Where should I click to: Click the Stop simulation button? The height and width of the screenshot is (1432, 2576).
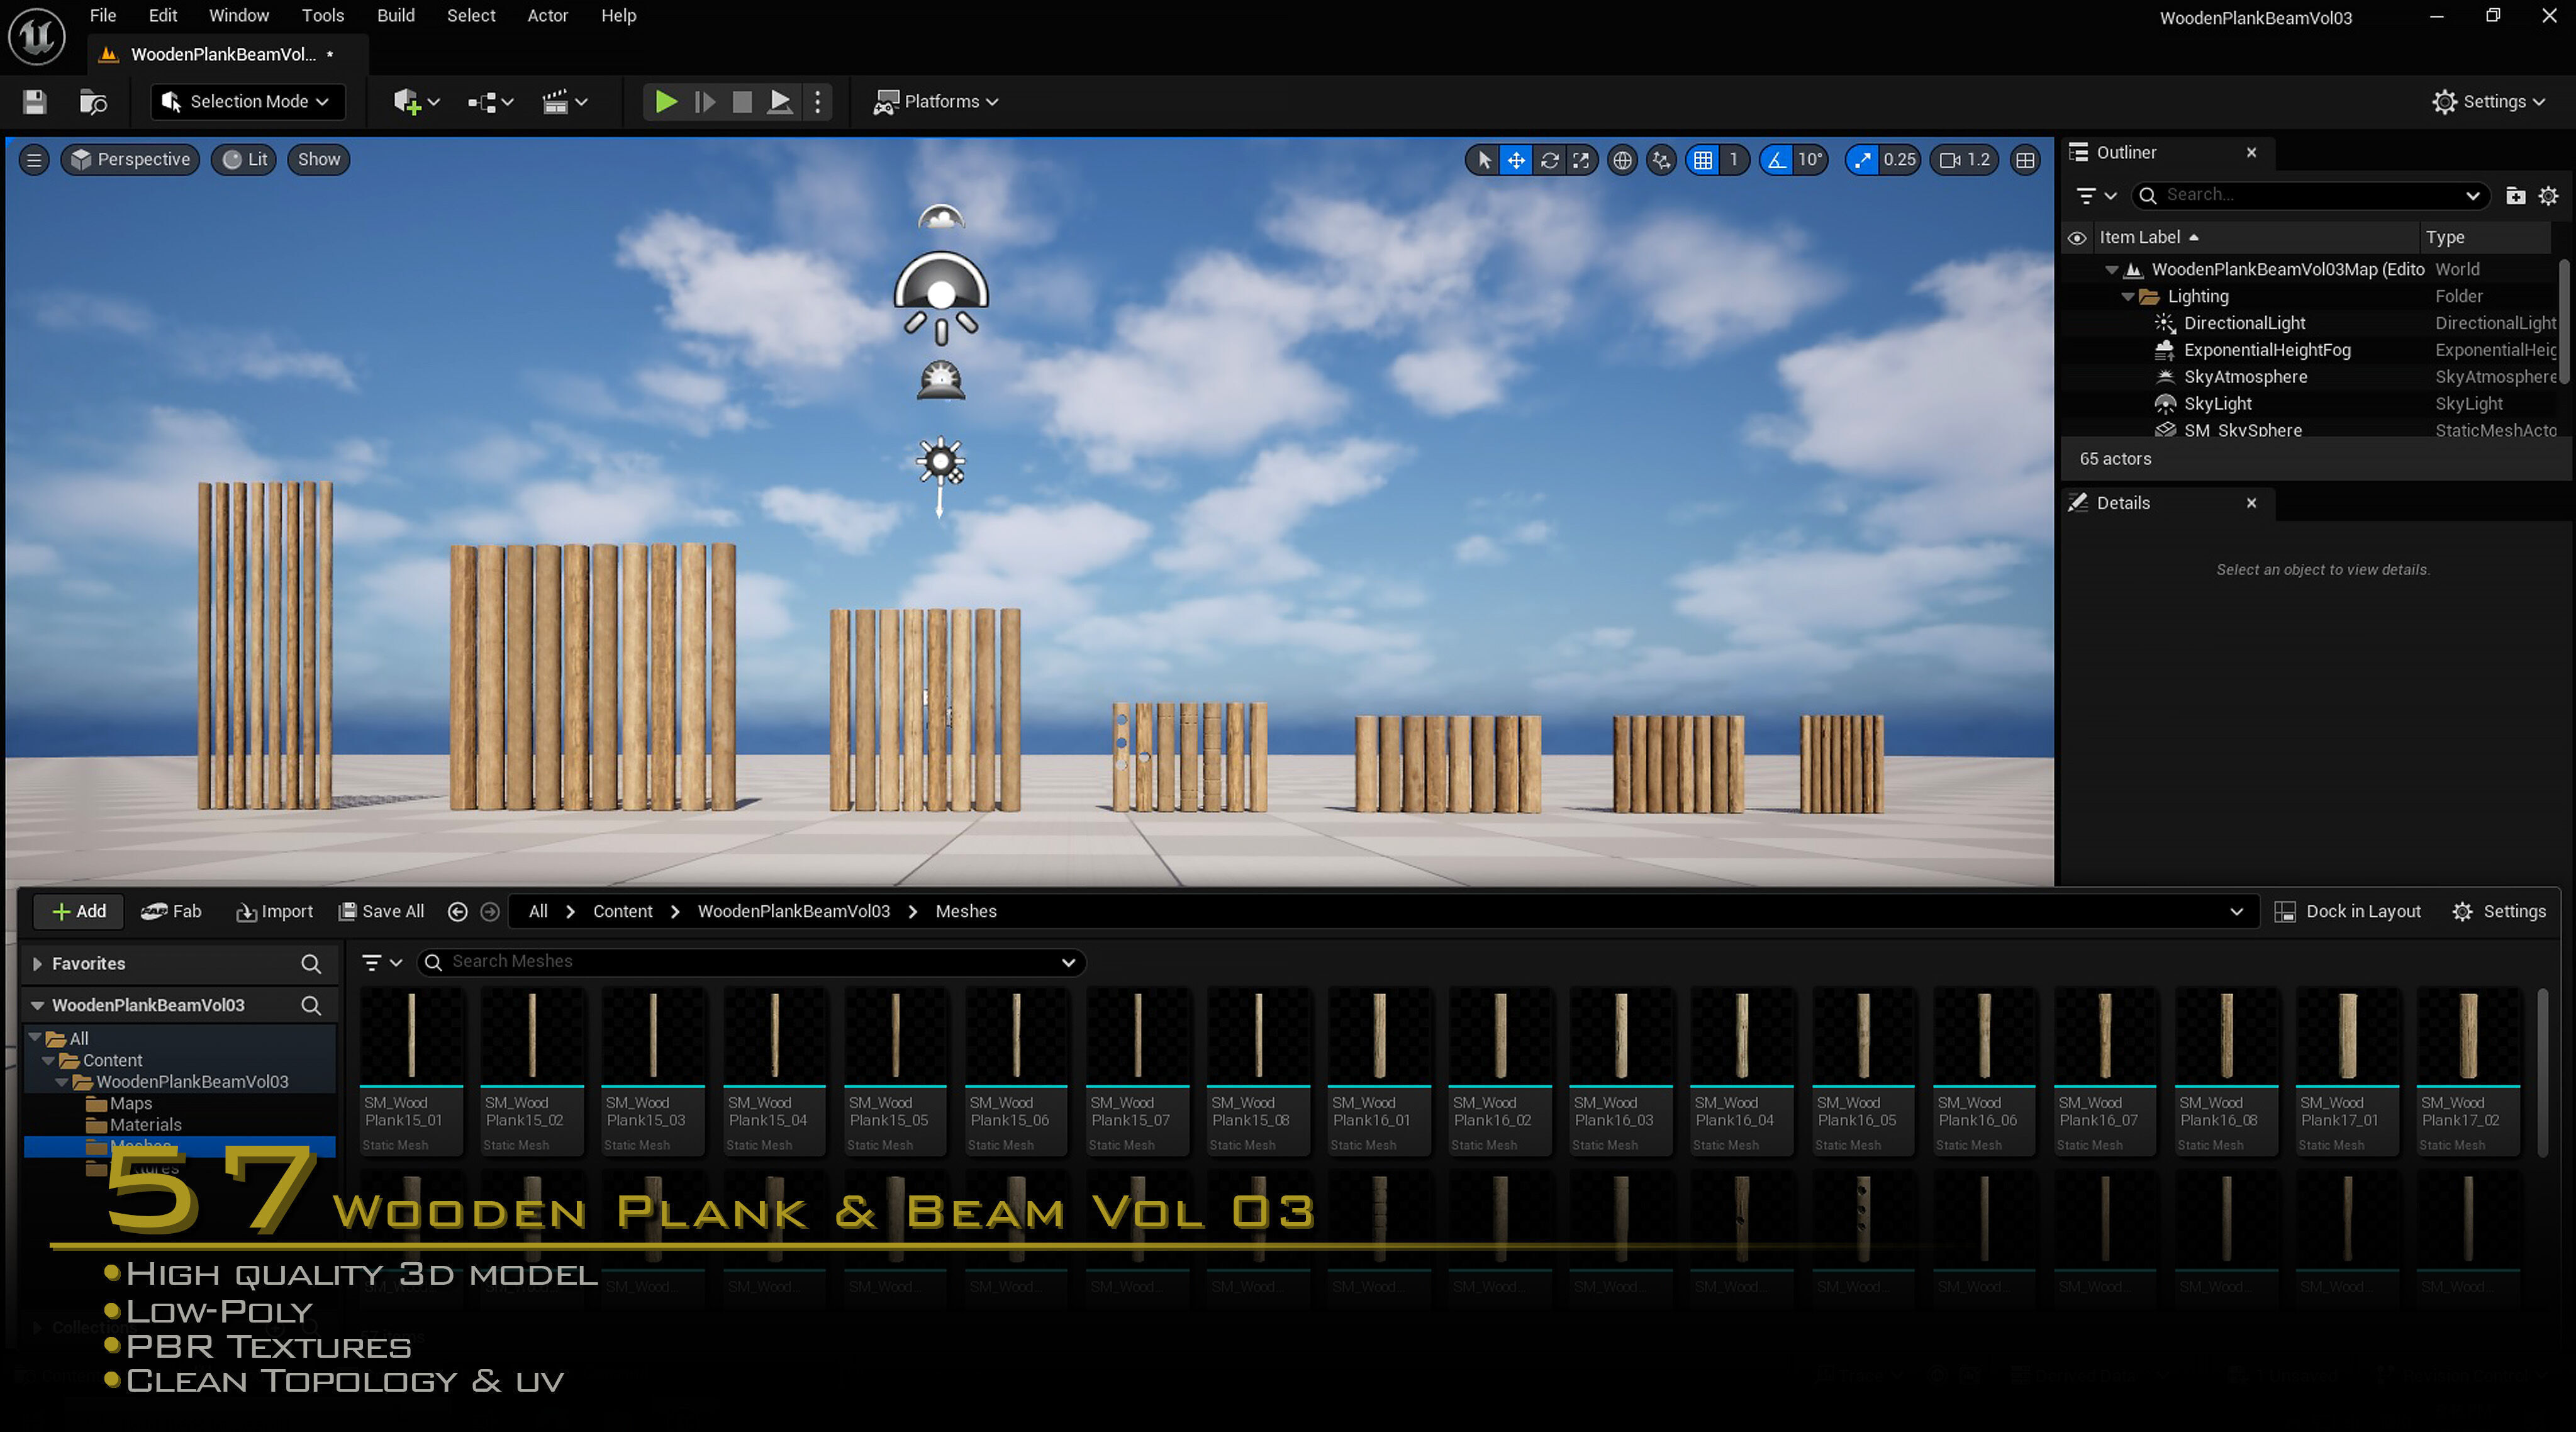click(742, 101)
